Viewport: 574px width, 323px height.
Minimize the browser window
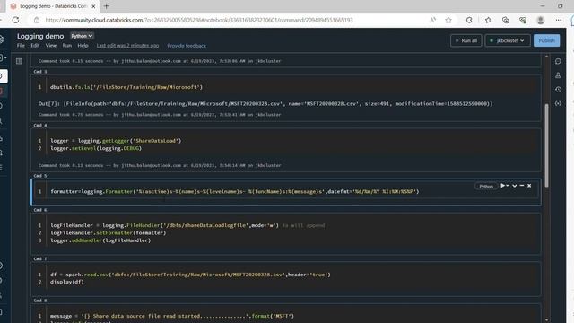[x=543, y=6]
